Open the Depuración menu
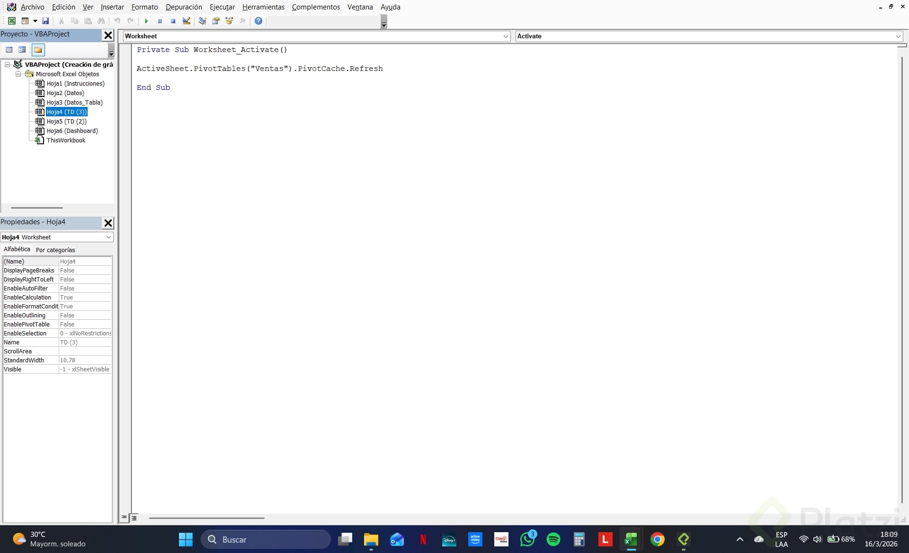The width and height of the screenshot is (909, 553). click(x=184, y=7)
